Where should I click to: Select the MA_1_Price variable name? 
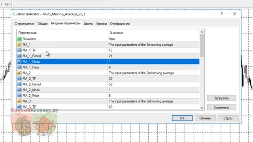coord(31,67)
